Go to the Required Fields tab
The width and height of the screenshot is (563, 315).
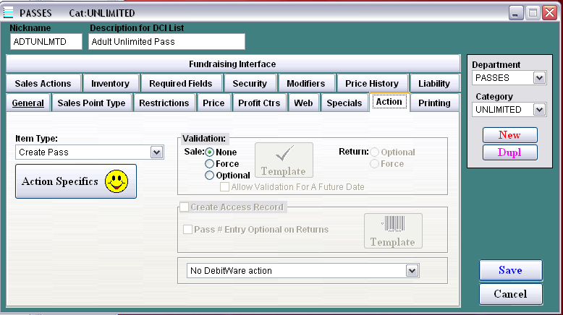click(181, 84)
